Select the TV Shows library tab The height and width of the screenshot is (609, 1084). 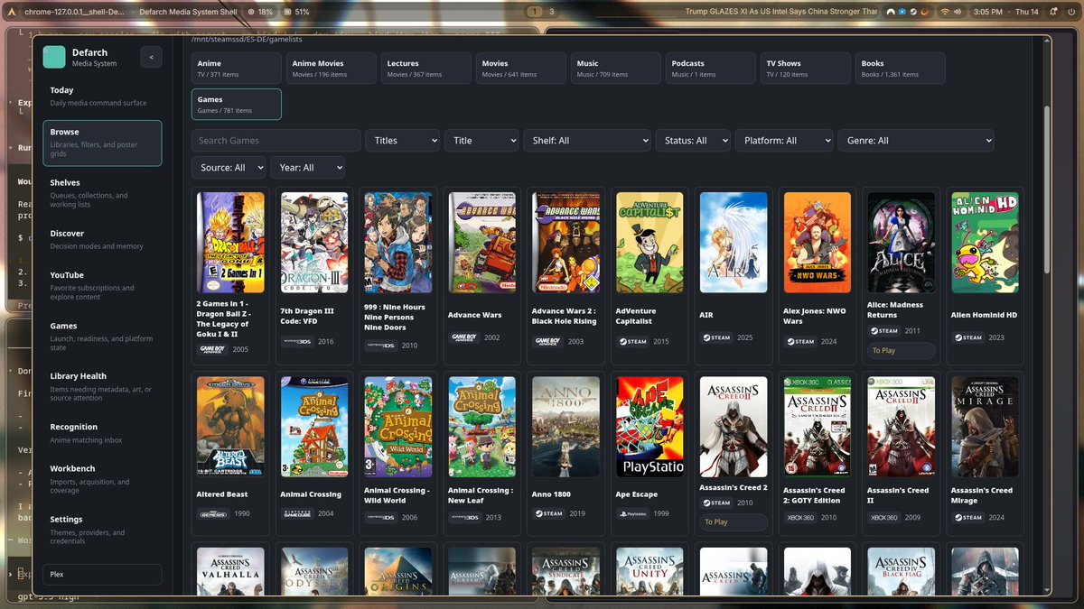click(806, 69)
